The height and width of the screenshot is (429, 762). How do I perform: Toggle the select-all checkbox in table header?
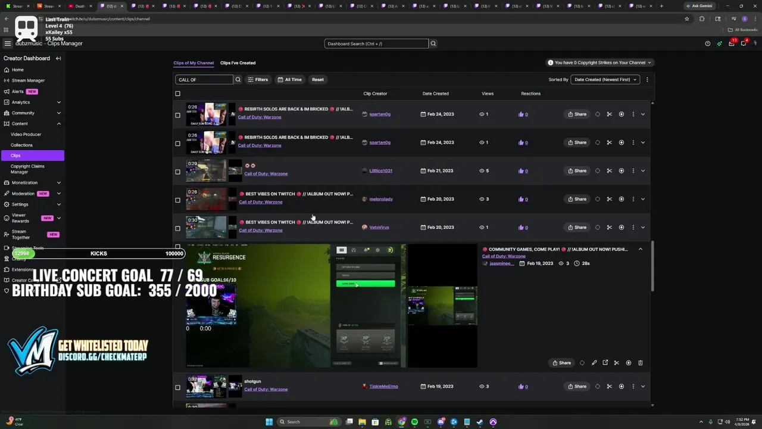coord(177,94)
